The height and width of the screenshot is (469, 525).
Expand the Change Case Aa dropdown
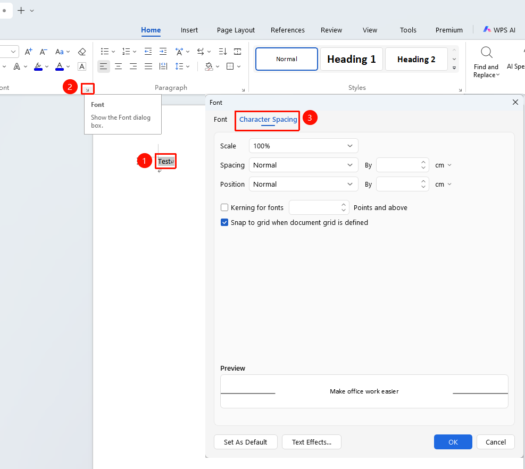(x=68, y=52)
